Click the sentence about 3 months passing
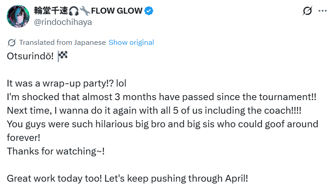335x188 pixels. (162, 97)
